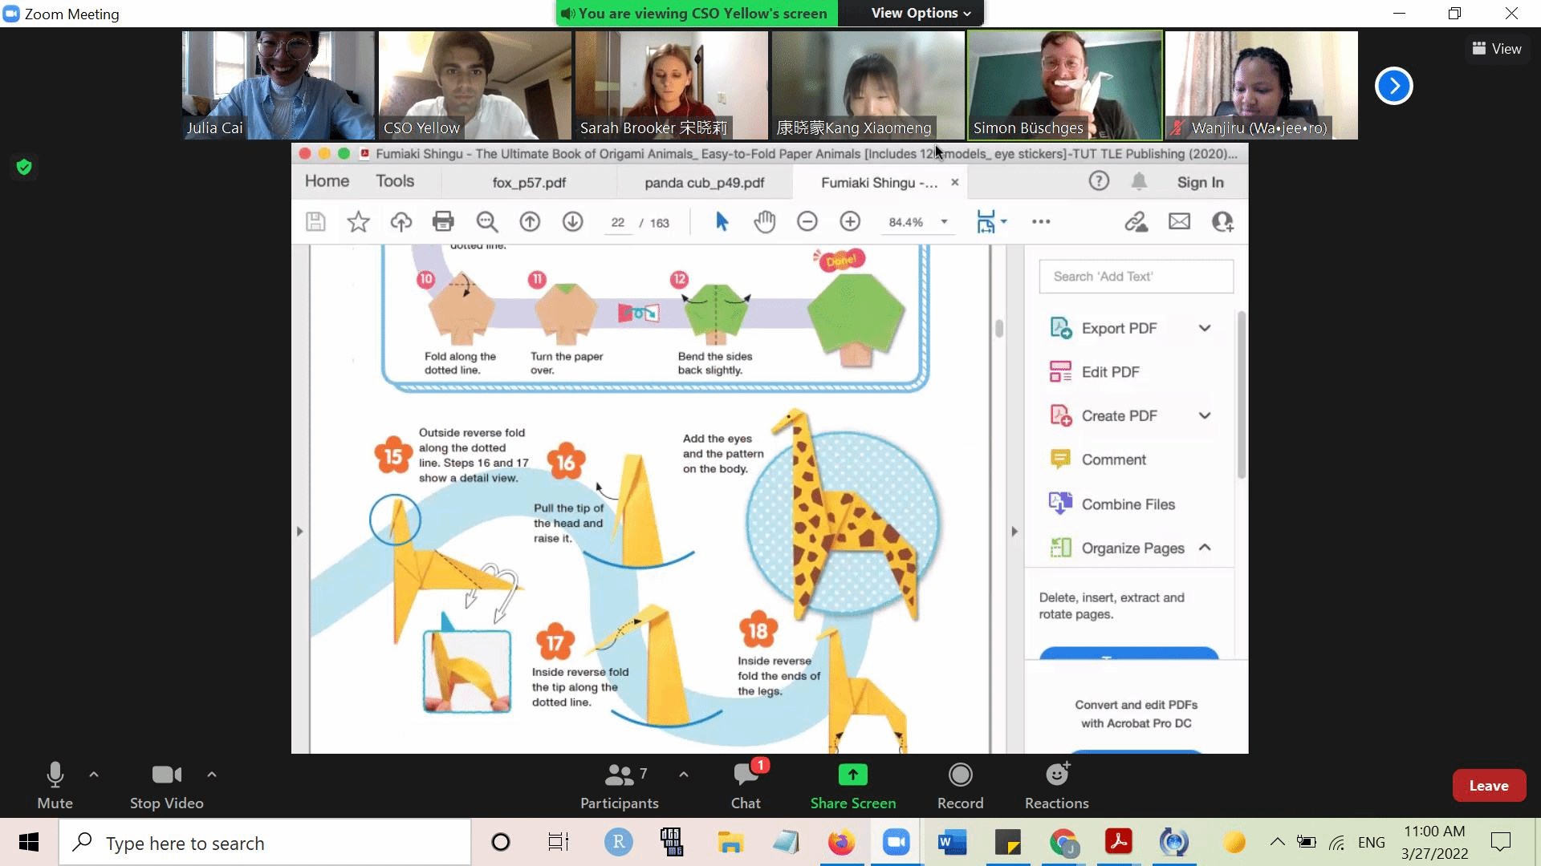
Task: Click the red Leave button
Action: tap(1489, 786)
